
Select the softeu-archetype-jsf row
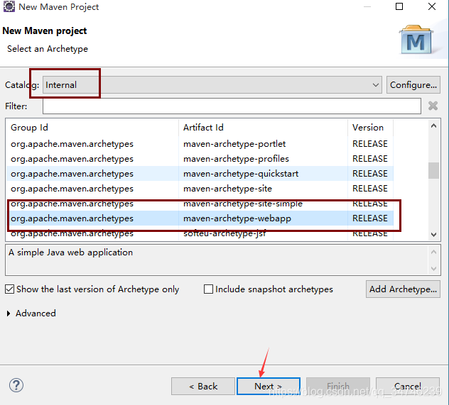tap(200, 233)
